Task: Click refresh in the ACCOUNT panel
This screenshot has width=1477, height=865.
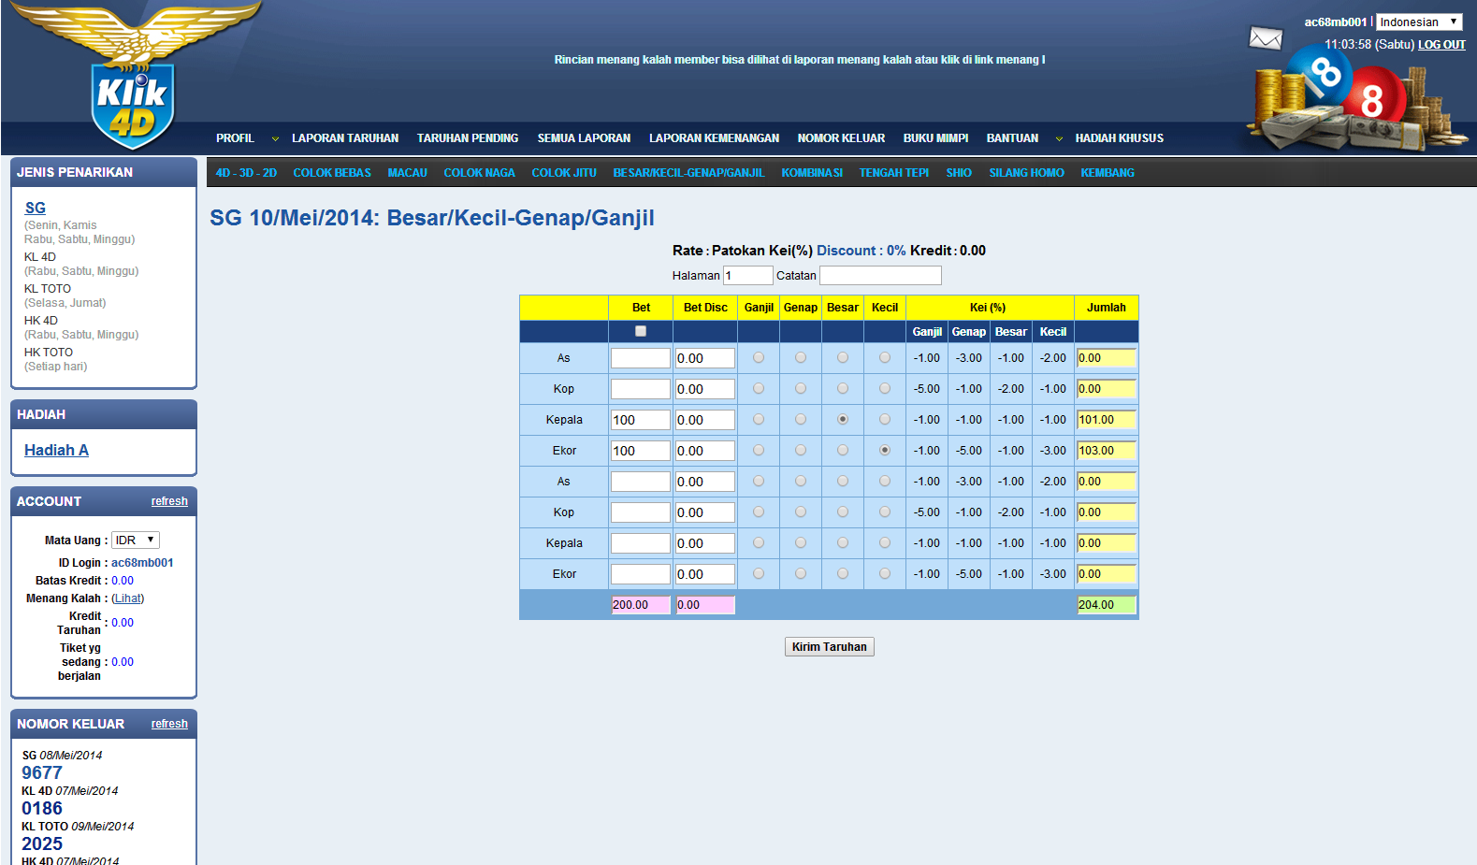Action: pos(169,501)
